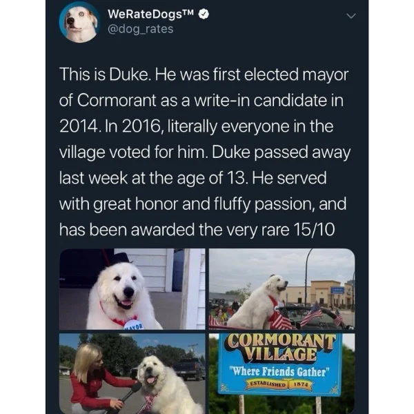414x414 pixels.
Task: Expand the tweet options chevron
Action: point(351,16)
